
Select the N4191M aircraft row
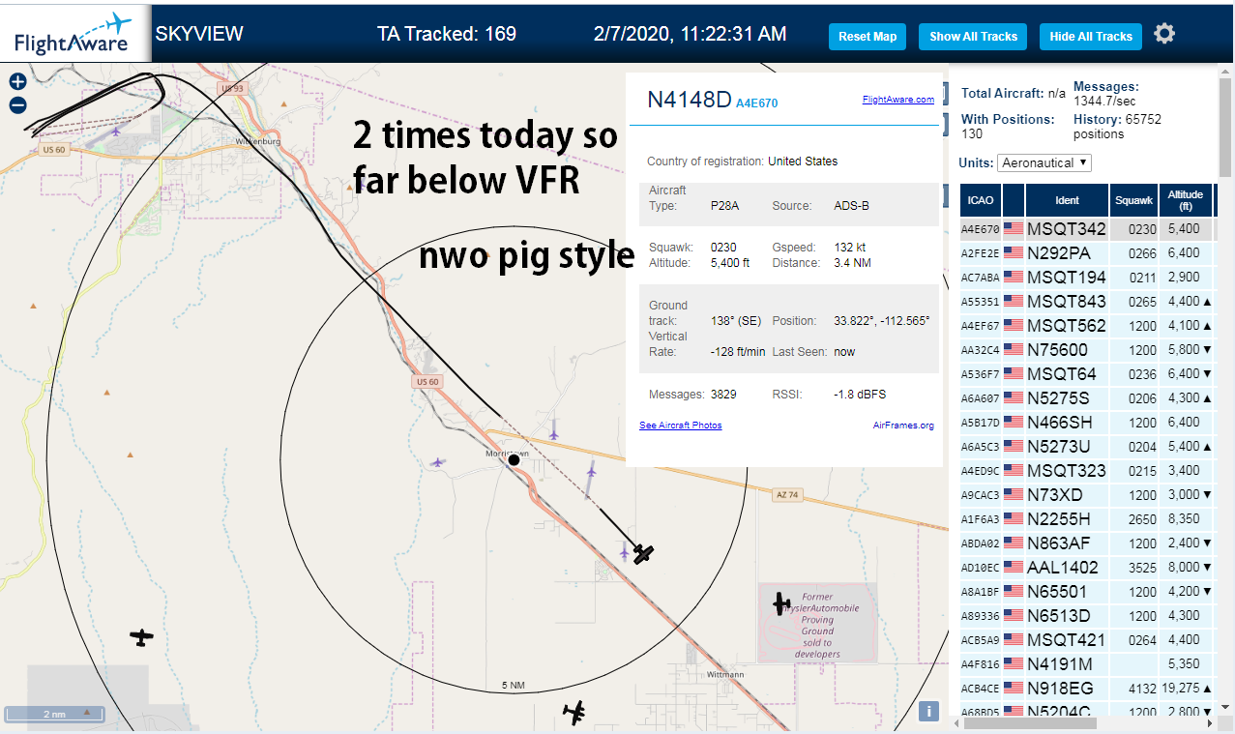coord(1086,664)
